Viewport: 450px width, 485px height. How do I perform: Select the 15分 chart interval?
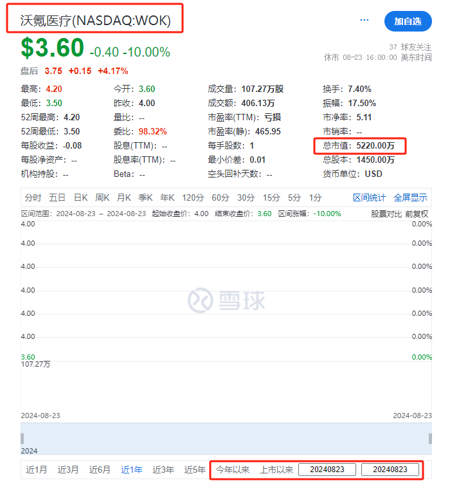coord(271,197)
